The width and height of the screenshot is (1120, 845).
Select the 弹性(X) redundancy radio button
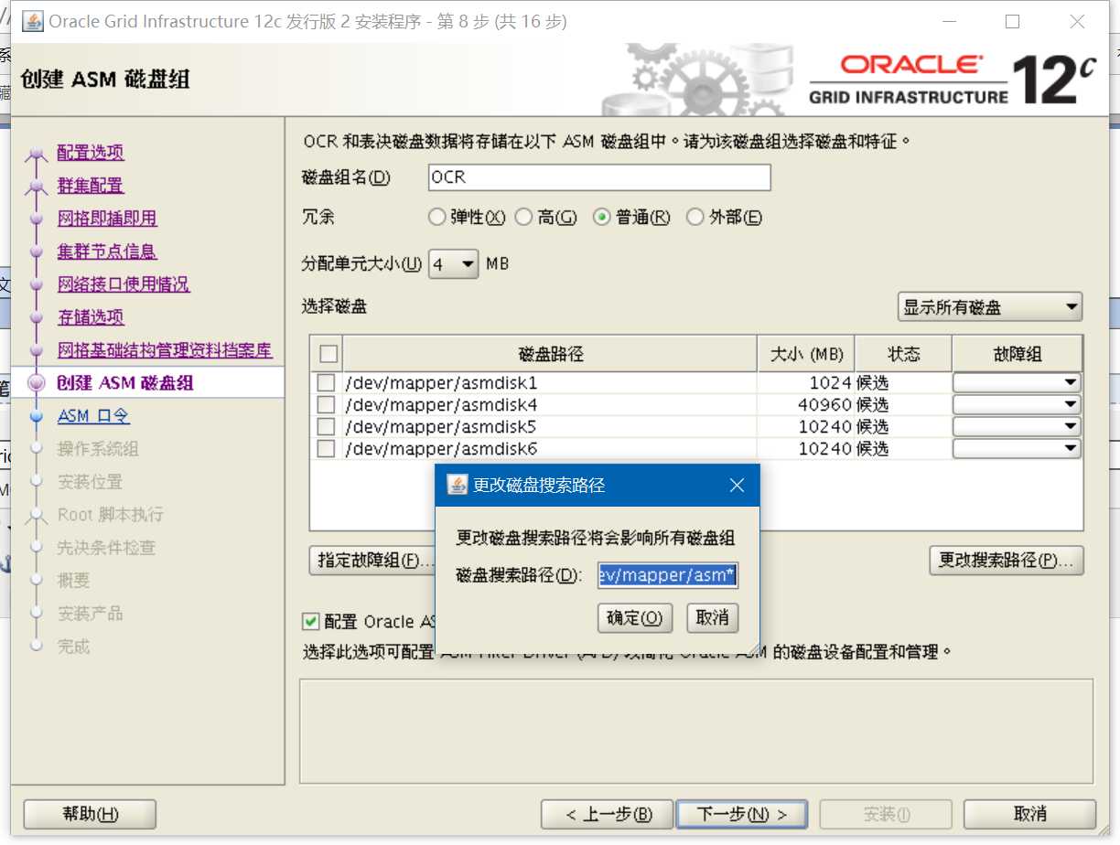437,218
